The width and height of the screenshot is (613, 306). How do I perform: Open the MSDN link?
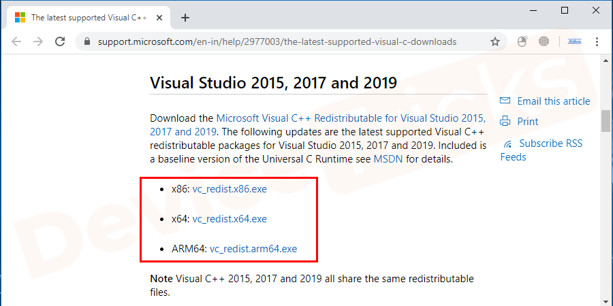pyautogui.click(x=388, y=159)
